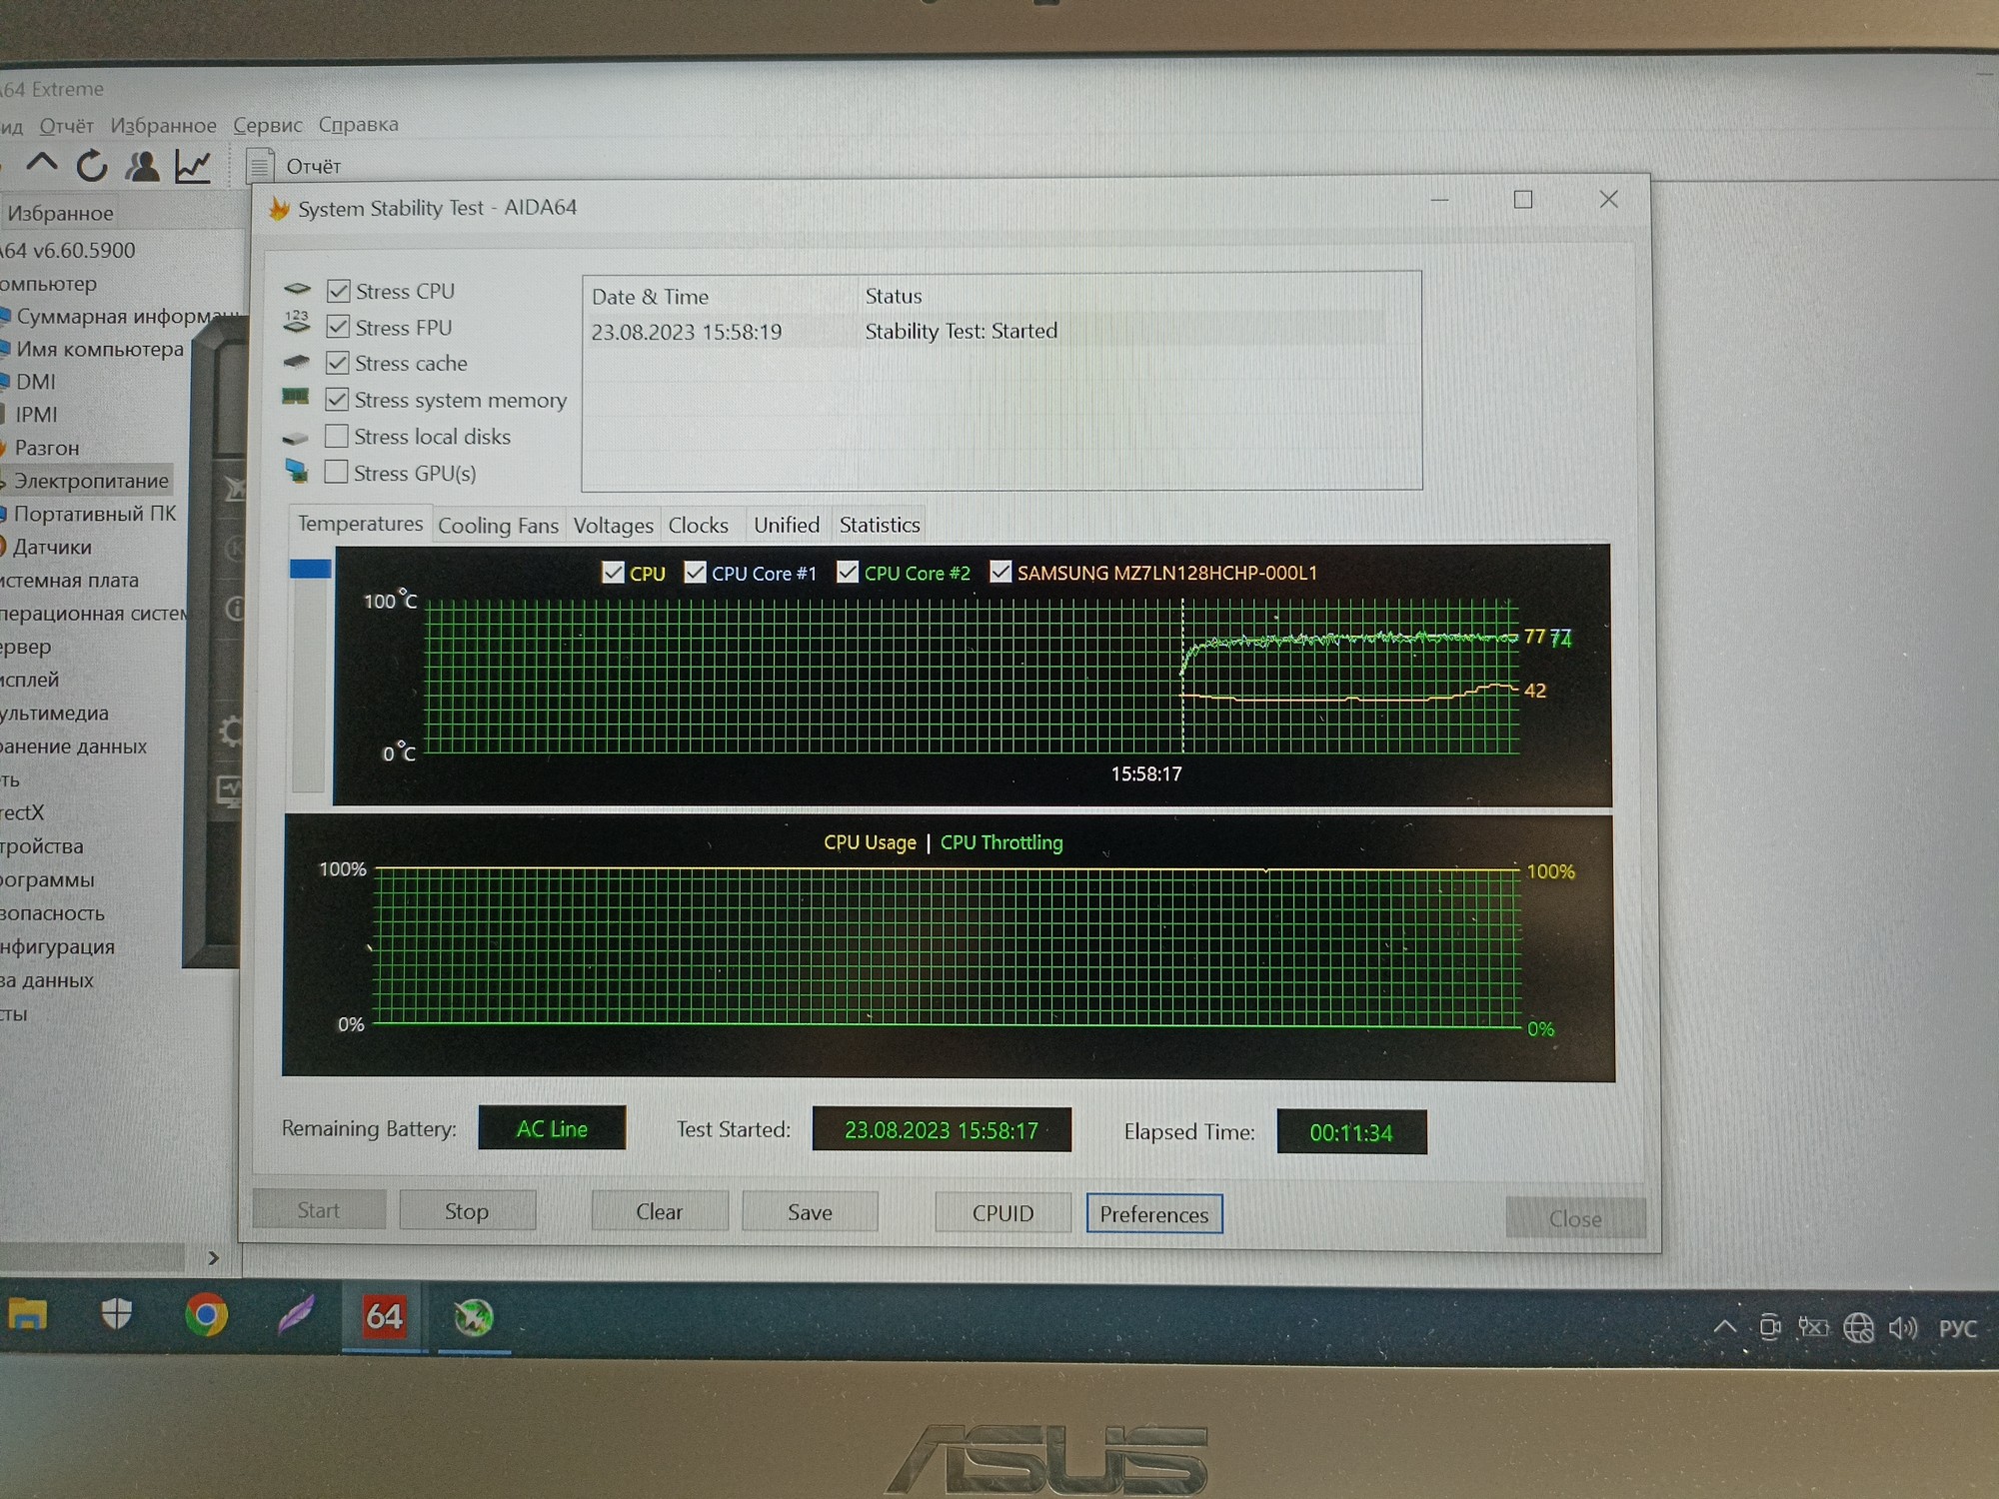Enable Stress GPU(s) checkbox
1999x1499 pixels.
coord(337,472)
